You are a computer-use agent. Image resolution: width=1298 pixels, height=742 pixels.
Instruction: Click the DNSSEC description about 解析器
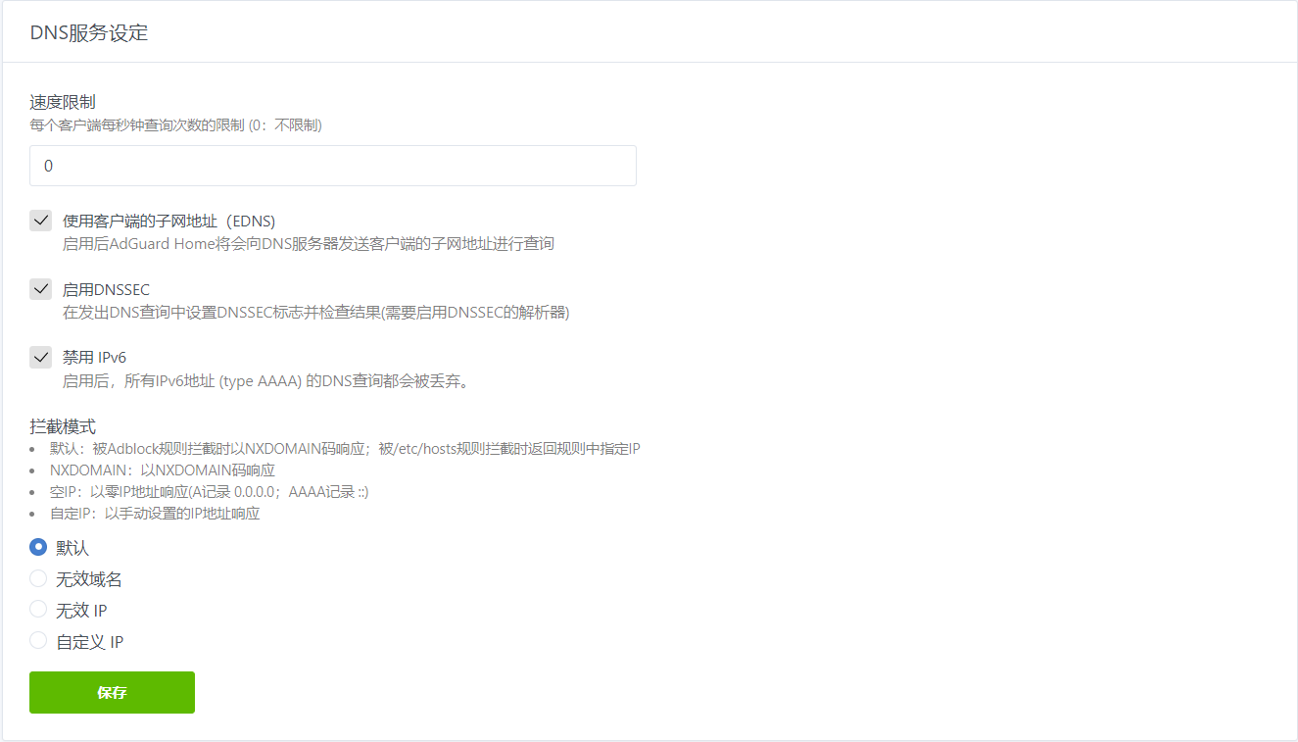click(x=315, y=313)
